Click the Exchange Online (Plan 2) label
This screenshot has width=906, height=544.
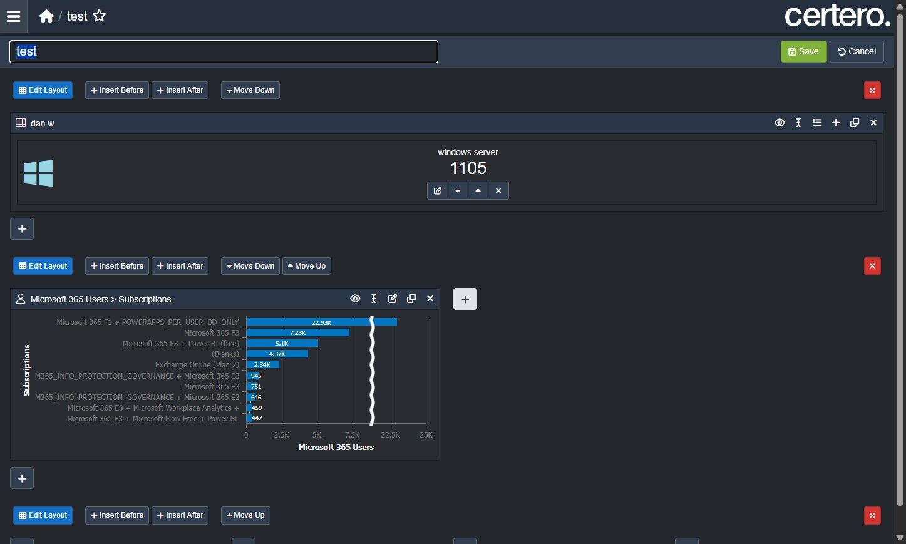click(197, 365)
